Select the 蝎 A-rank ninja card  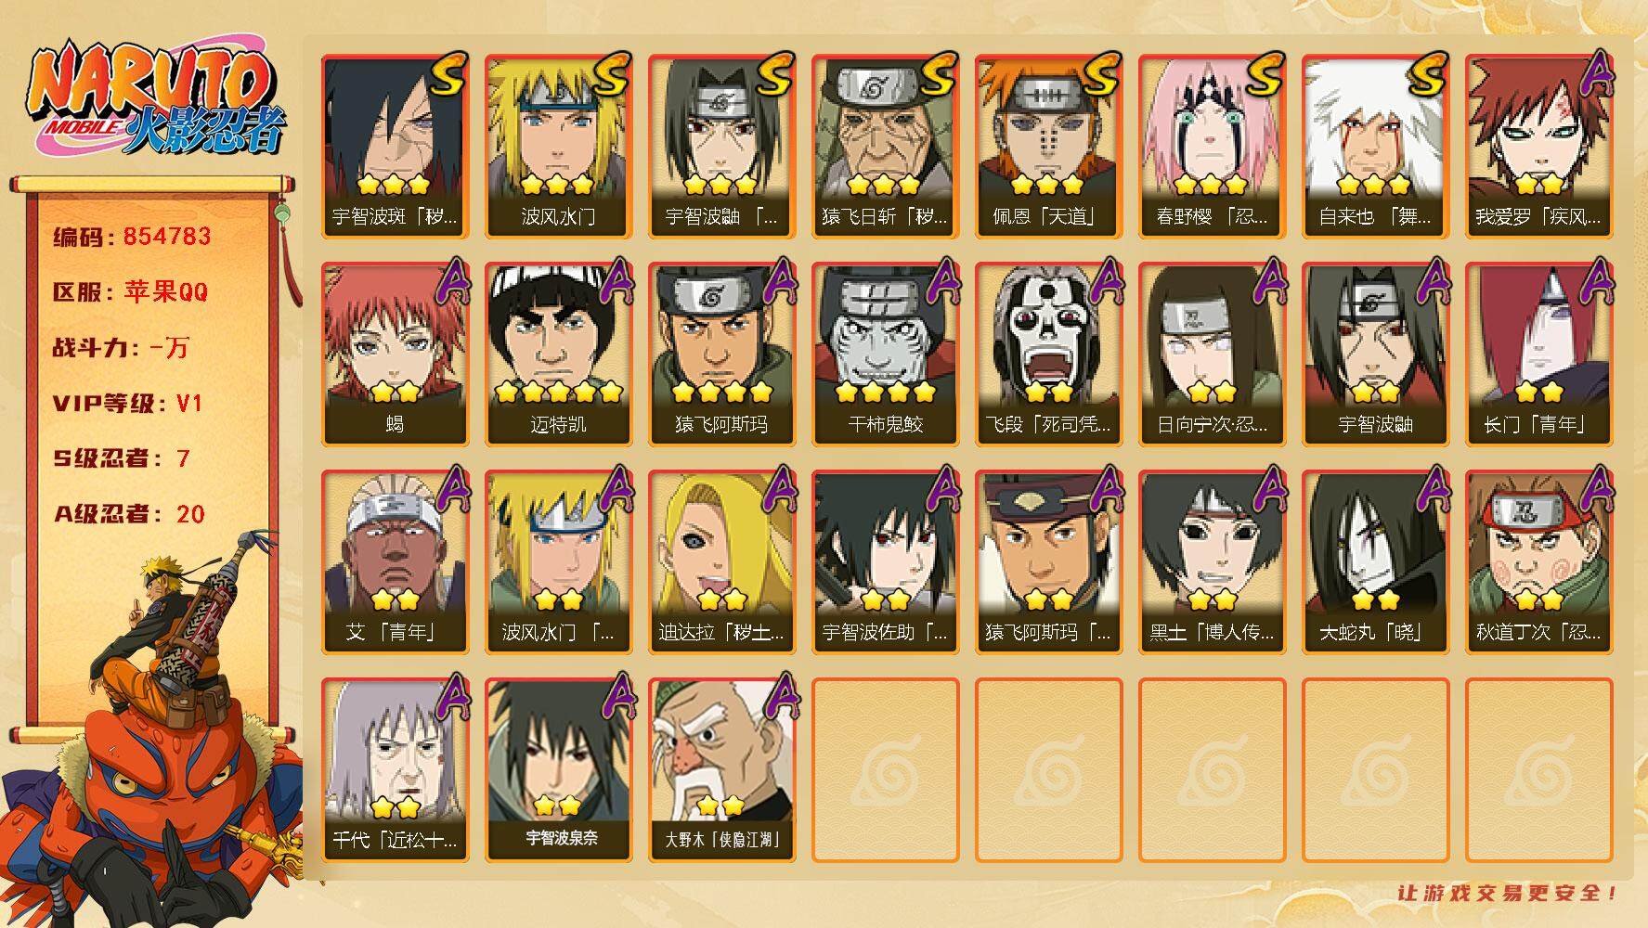[395, 354]
